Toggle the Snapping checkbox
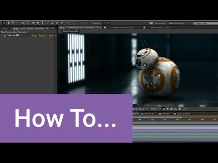The width and height of the screenshot is (218, 163). [91, 23]
